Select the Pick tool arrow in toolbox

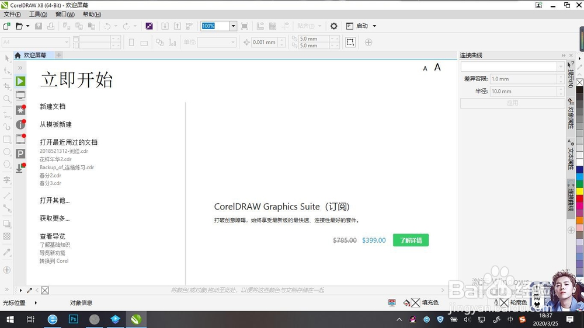pyautogui.click(x=6, y=58)
